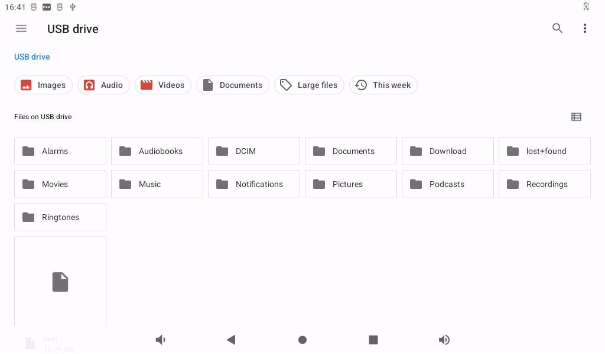Tap the volume up icon
Viewport: 605px width, 354px height.
444,340
